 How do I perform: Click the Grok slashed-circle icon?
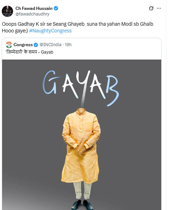pos(151,8)
